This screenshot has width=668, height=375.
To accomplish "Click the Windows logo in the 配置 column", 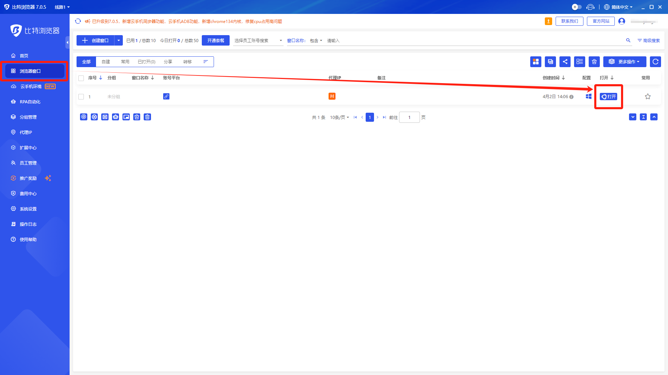I will pyautogui.click(x=588, y=96).
